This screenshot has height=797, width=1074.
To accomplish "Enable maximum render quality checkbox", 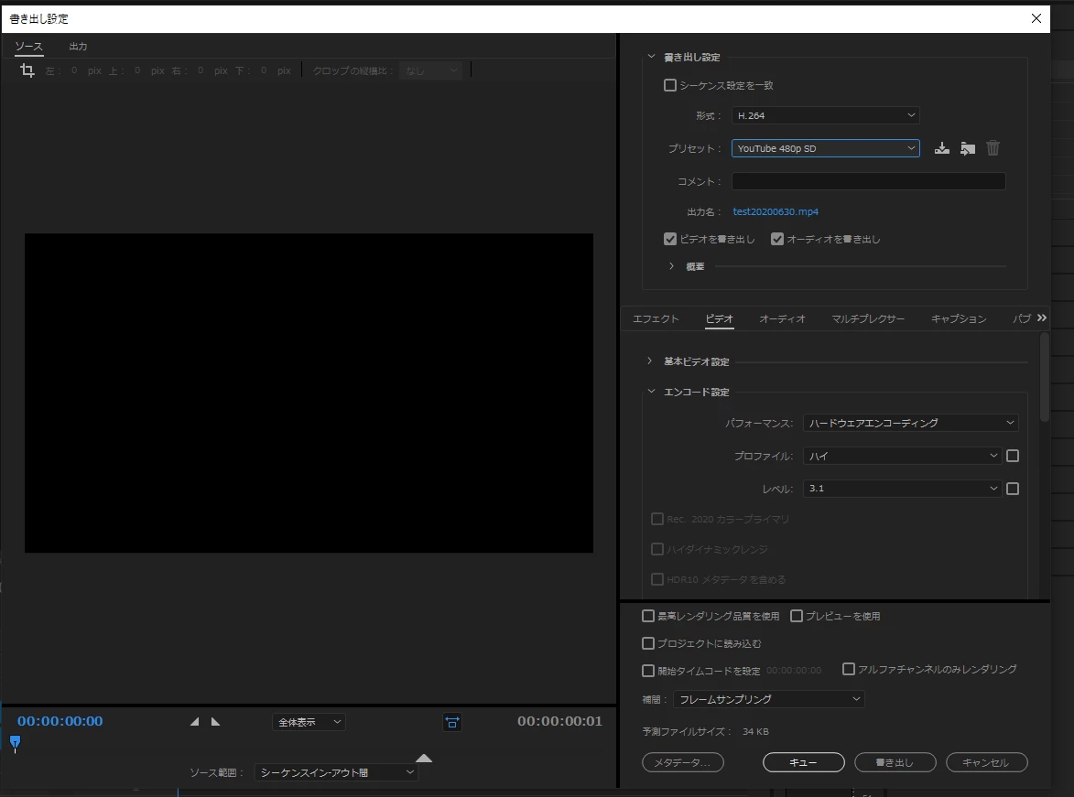I will point(648,616).
